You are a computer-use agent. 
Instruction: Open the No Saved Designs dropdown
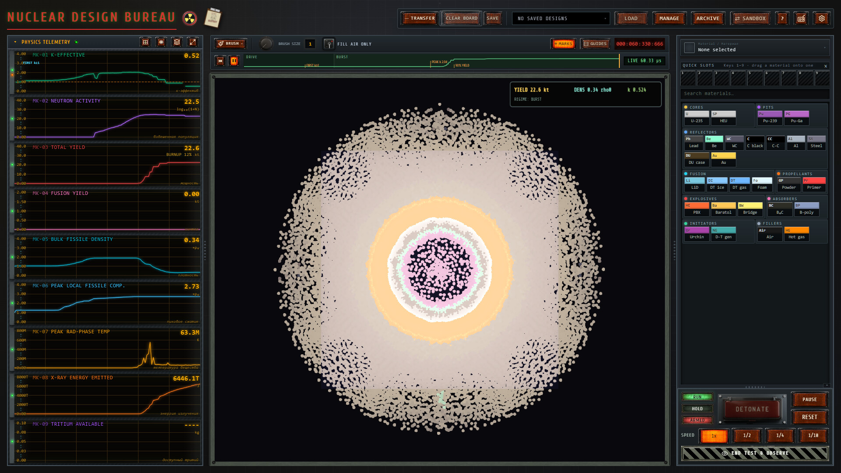[561, 18]
